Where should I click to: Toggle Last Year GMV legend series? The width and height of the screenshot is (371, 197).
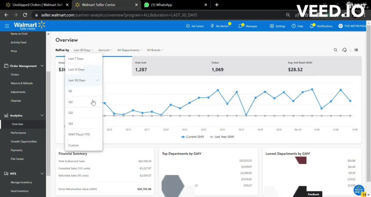tap(222, 137)
